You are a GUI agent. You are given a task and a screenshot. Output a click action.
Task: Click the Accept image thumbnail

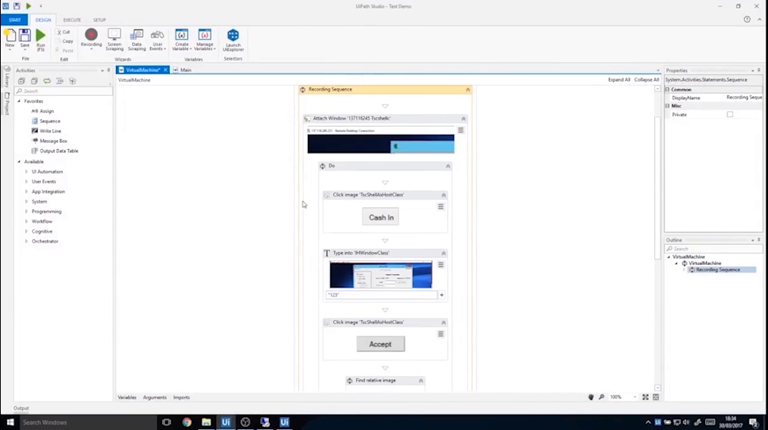click(x=381, y=344)
